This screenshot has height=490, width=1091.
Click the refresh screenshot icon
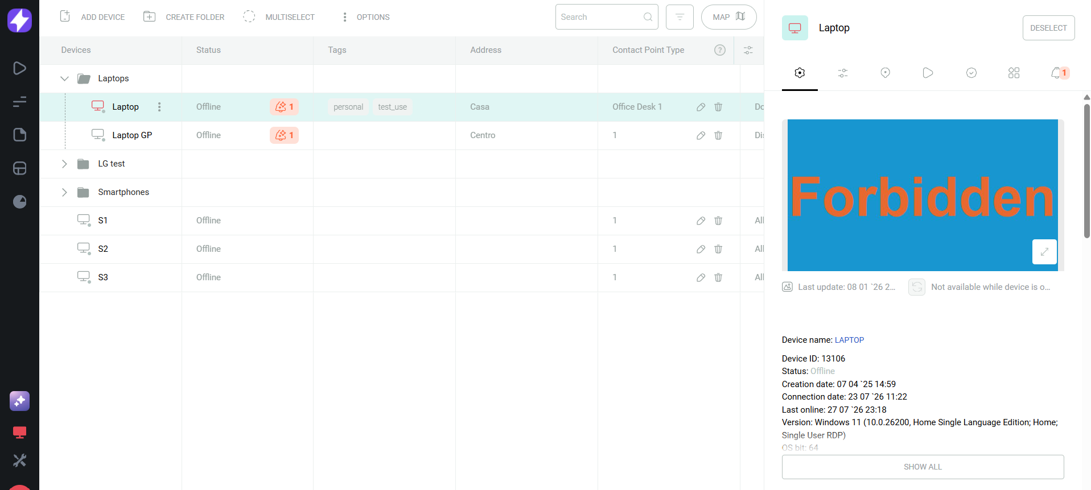pos(917,287)
